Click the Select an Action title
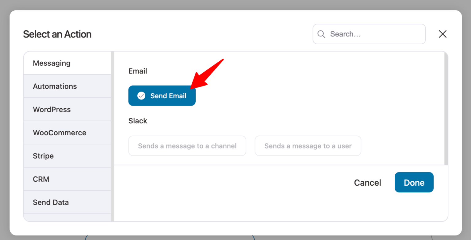The width and height of the screenshot is (471, 240). [57, 34]
